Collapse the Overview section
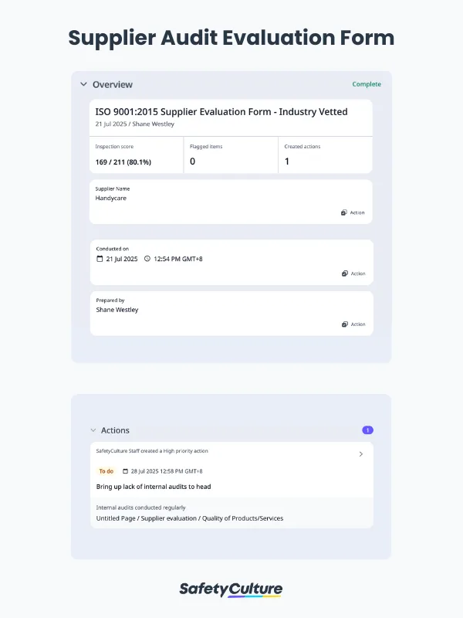The image size is (463, 618). point(83,84)
